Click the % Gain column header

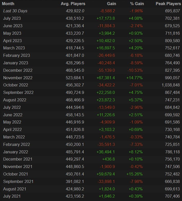coord(137,4)
